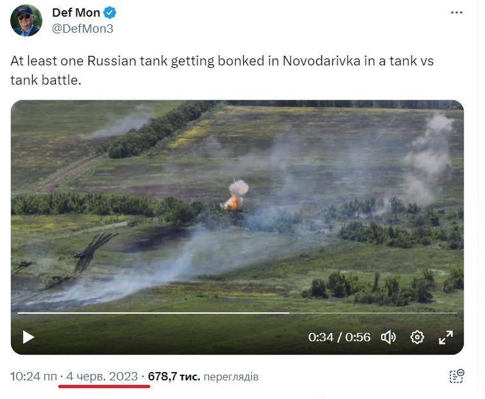Viewport: 485px width, 399px height.
Task: Open the @DefMon3 handle link
Action: point(83,28)
